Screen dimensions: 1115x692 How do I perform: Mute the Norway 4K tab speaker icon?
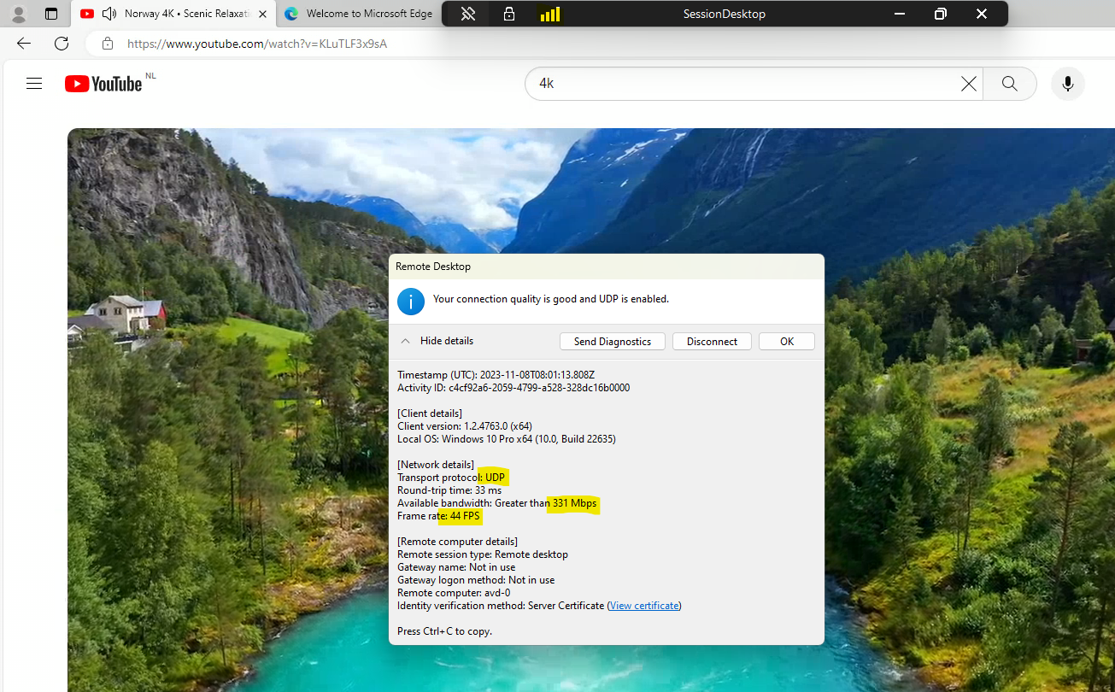(109, 14)
